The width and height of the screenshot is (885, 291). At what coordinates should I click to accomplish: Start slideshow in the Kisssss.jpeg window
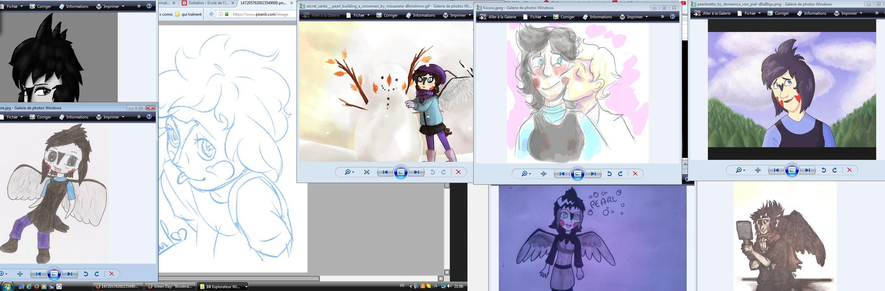577,174
